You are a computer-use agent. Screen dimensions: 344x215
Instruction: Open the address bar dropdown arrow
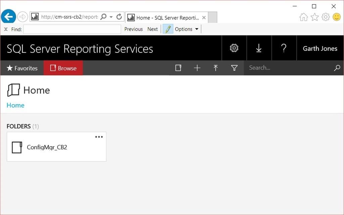pyautogui.click(x=111, y=17)
